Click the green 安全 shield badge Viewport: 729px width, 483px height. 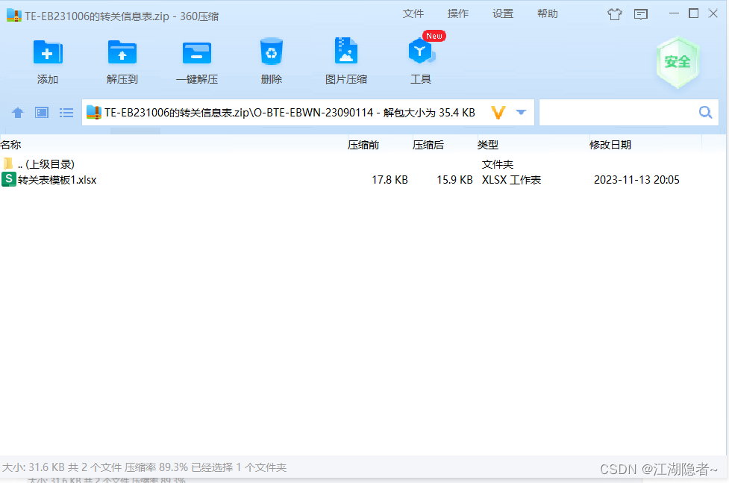(x=678, y=62)
